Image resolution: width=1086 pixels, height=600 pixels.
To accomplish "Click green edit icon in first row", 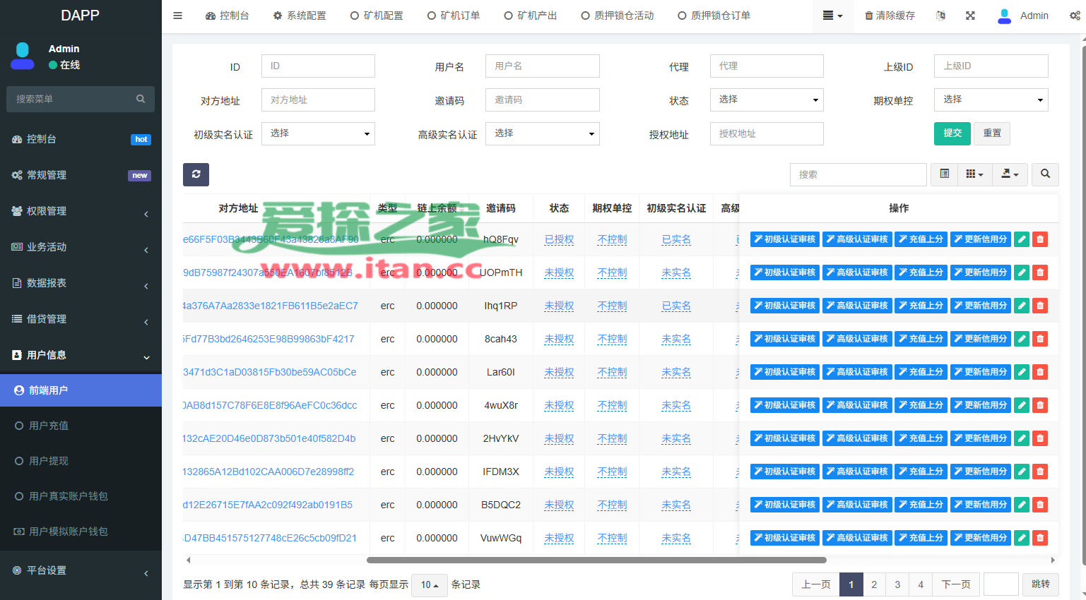I will point(1021,239).
